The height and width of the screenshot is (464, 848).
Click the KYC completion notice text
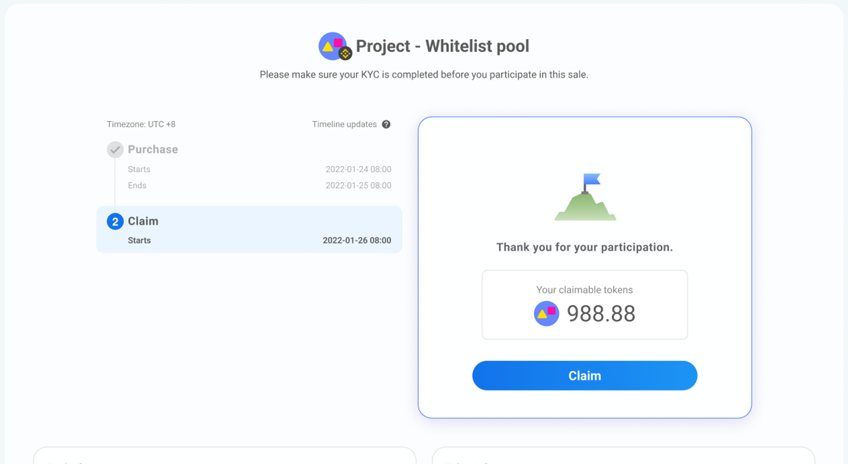point(424,75)
